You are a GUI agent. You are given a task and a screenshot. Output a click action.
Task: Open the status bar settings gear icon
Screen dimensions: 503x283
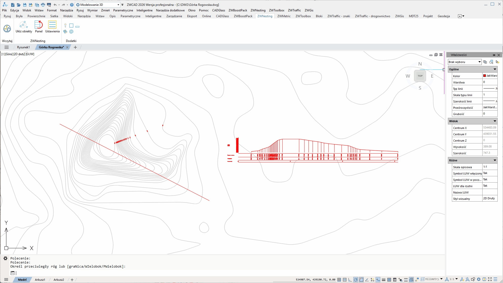[x=479, y=279]
